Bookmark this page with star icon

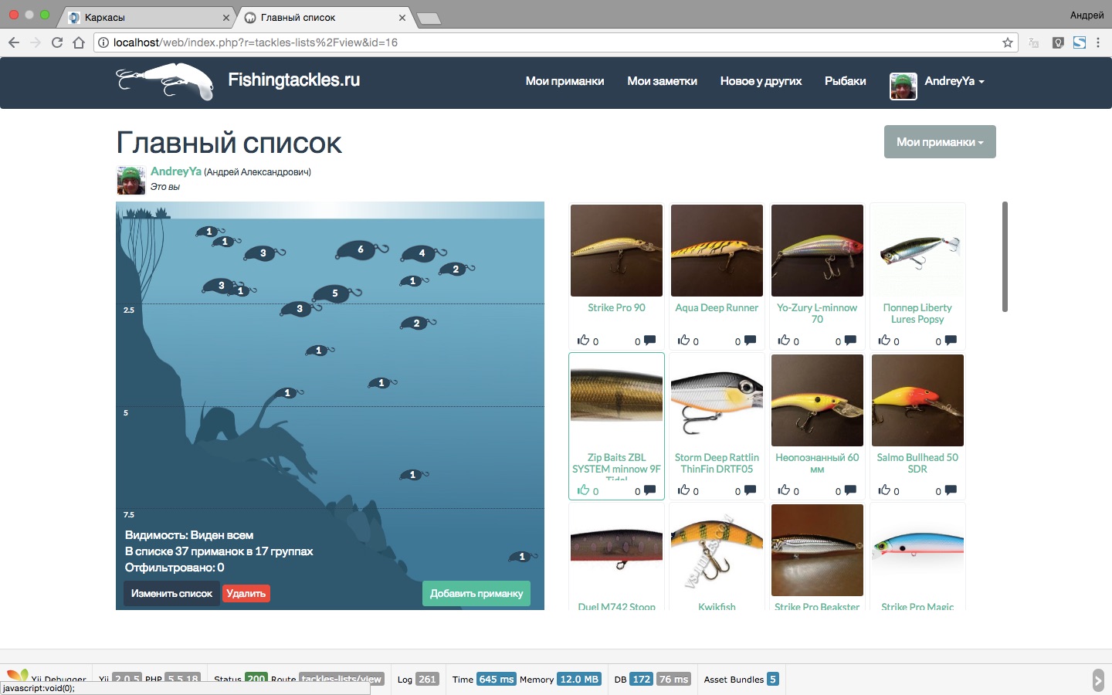click(x=1008, y=42)
